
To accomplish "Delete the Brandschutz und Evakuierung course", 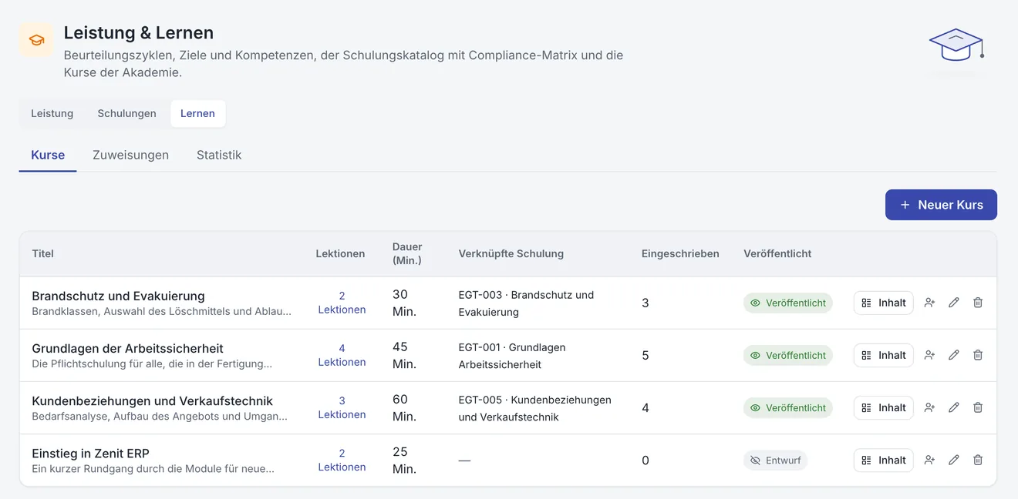I will click(x=978, y=303).
